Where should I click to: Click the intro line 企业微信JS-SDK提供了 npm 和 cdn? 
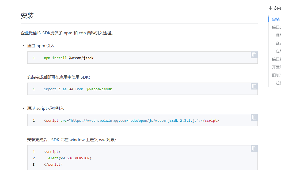click(67, 33)
